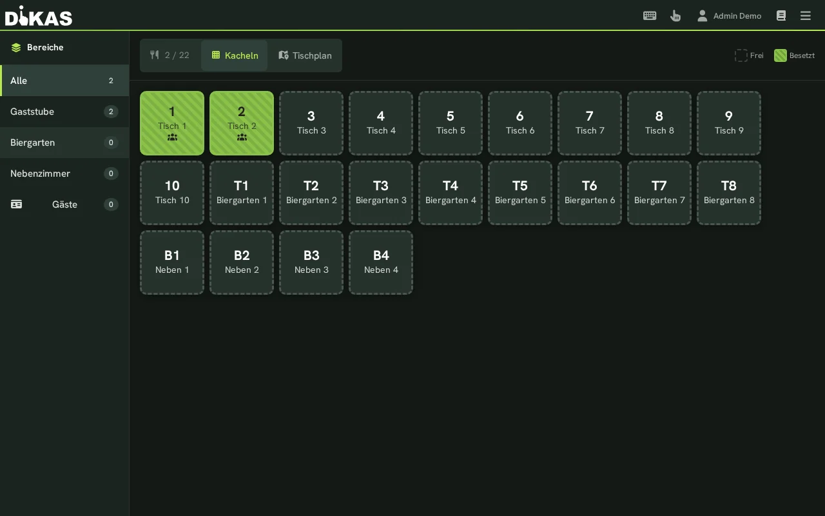The height and width of the screenshot is (516, 825).
Task: Open tile T2 Biergarten 2
Action: coord(311,193)
